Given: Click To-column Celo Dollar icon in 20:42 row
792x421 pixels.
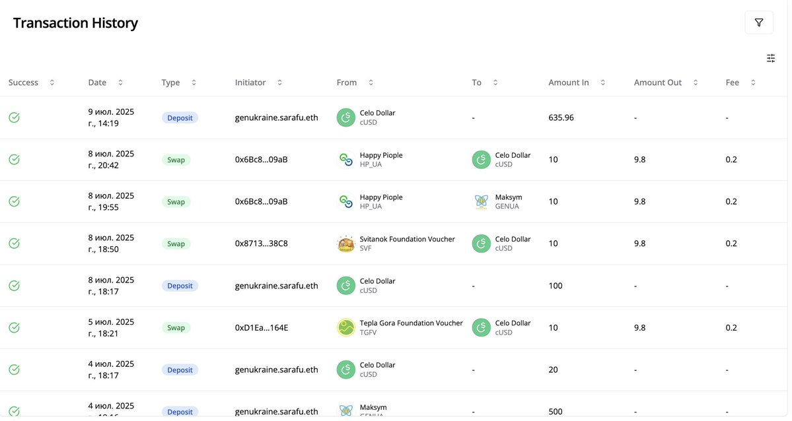Looking at the screenshot, I should (x=482, y=160).
